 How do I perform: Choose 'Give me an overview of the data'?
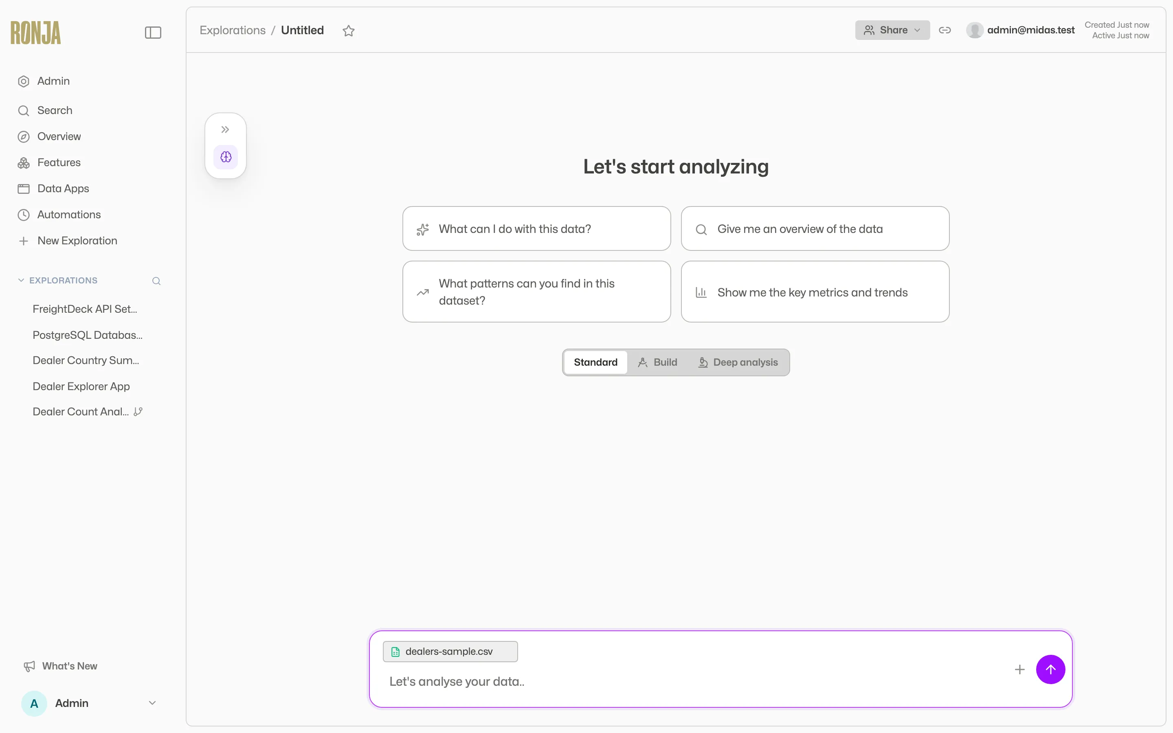[815, 228]
